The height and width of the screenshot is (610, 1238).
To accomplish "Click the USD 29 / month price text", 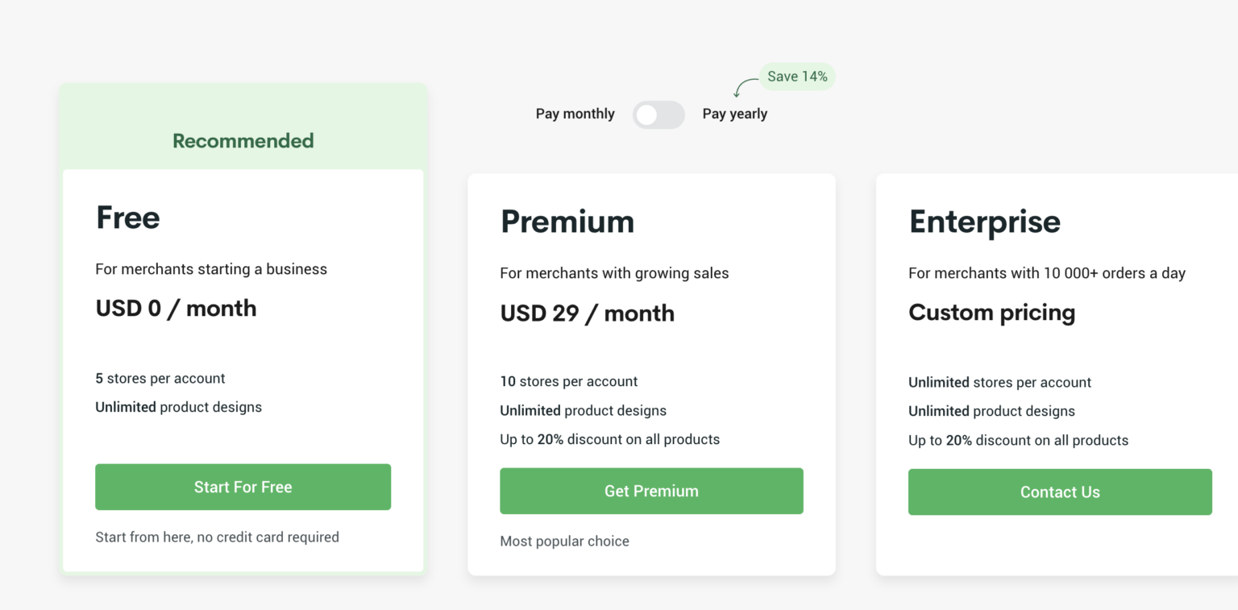I will [x=587, y=313].
